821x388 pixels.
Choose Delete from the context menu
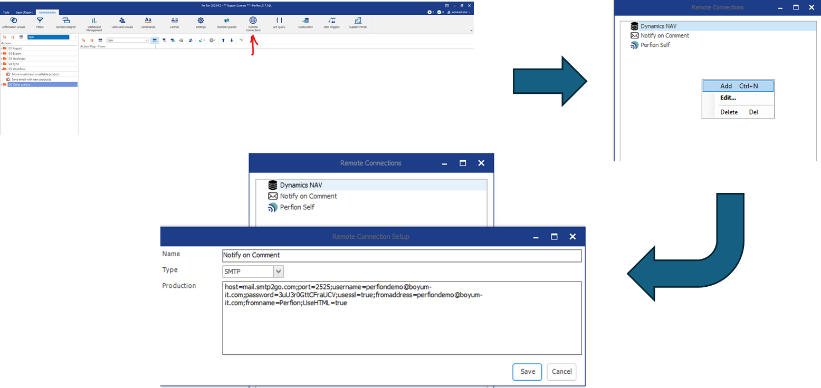pyautogui.click(x=738, y=112)
